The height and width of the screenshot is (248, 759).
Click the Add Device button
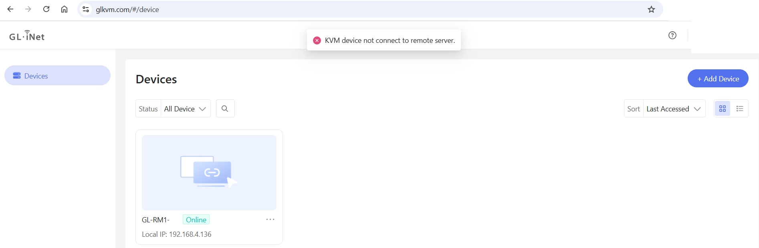click(718, 79)
